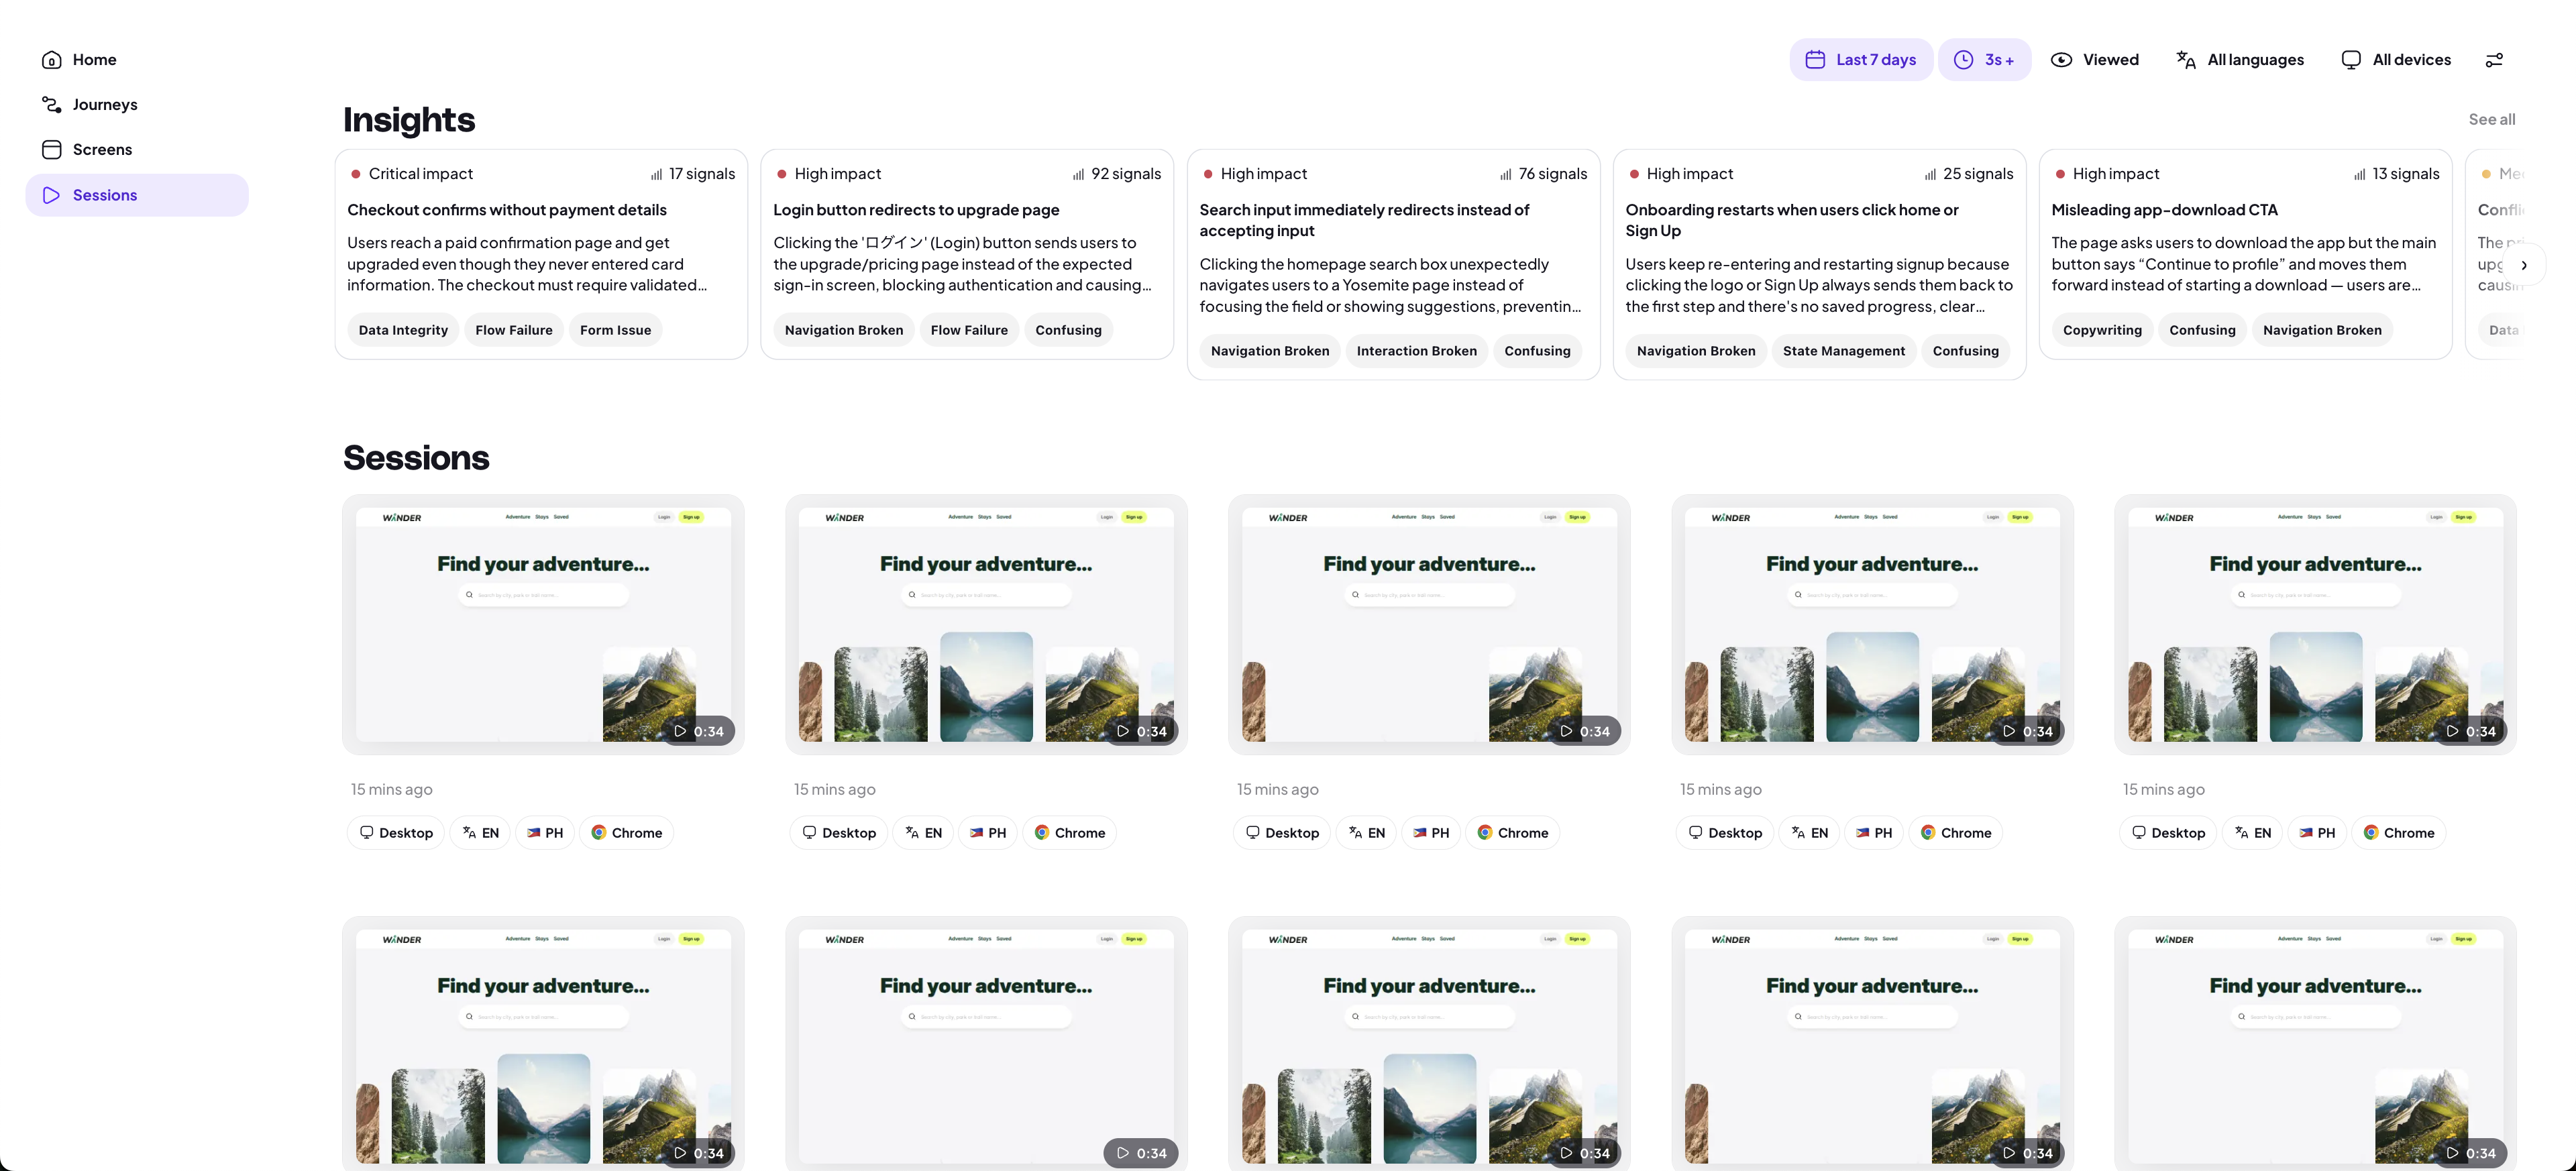Open the fourth session thumbnail in top row

(x=1871, y=624)
